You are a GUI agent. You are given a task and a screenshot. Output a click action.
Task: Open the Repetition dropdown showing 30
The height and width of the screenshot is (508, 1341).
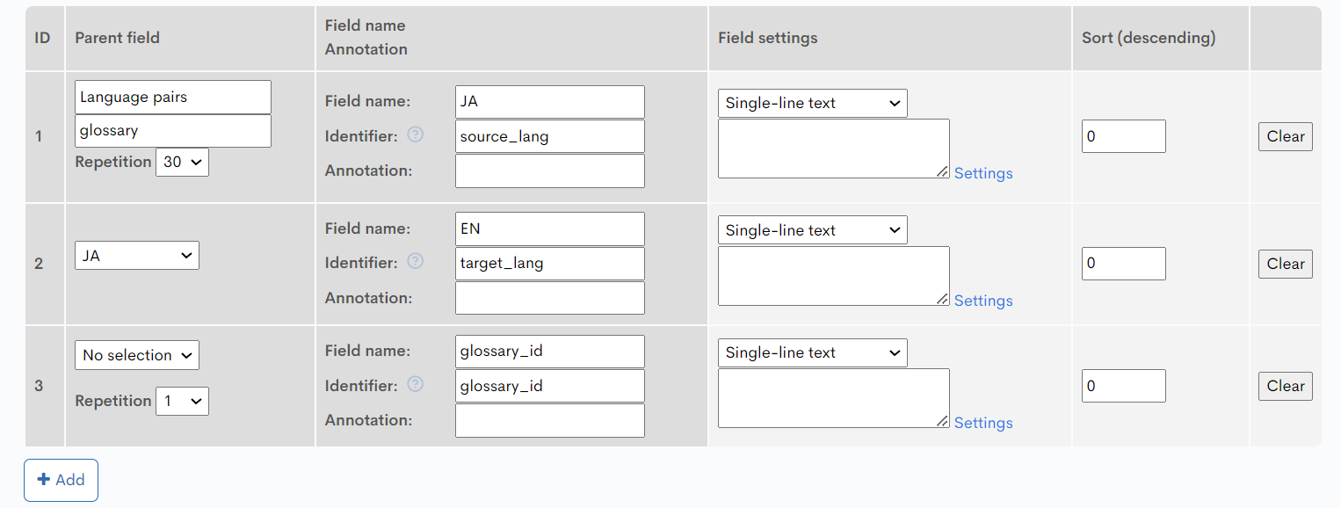click(x=182, y=162)
